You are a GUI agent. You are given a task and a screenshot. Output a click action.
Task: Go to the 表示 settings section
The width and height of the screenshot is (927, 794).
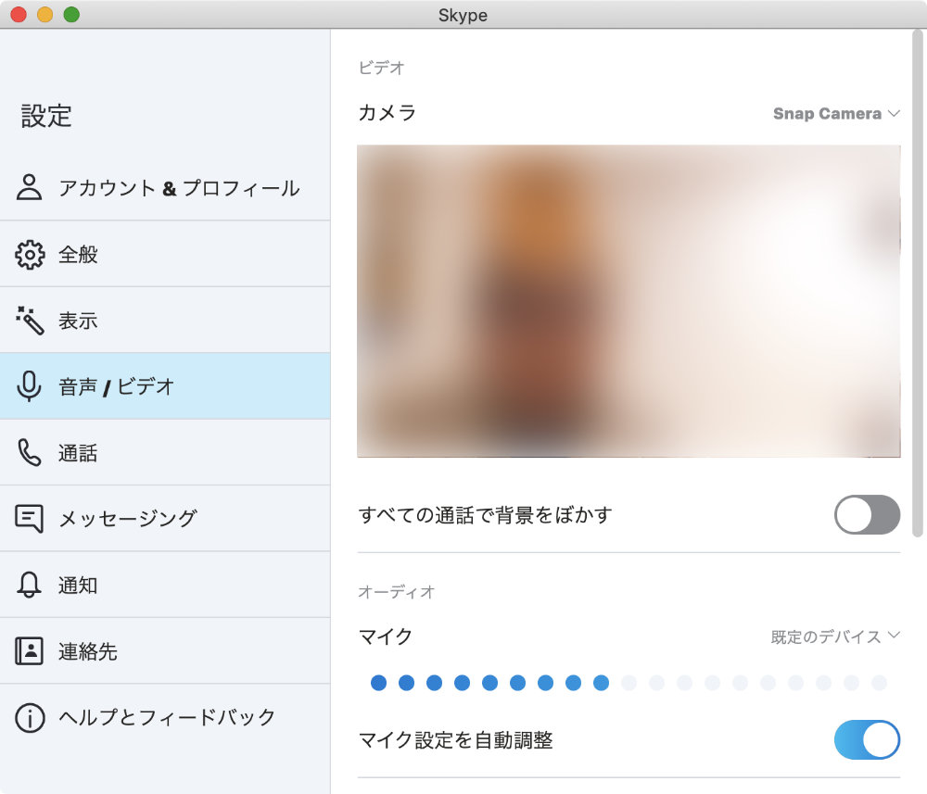tap(165, 321)
